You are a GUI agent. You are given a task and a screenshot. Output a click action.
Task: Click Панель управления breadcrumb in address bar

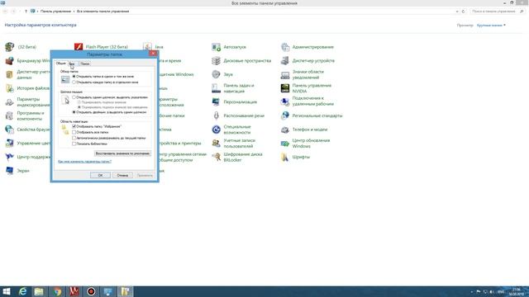click(x=55, y=12)
